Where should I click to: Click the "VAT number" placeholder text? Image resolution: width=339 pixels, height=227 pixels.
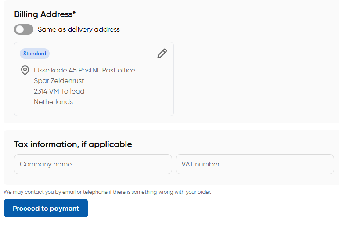click(201, 164)
